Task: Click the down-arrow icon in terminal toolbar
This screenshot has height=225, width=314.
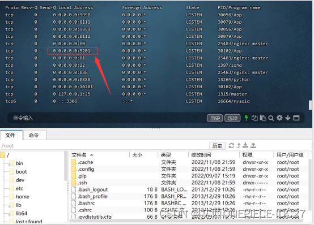Action: click(x=288, y=118)
